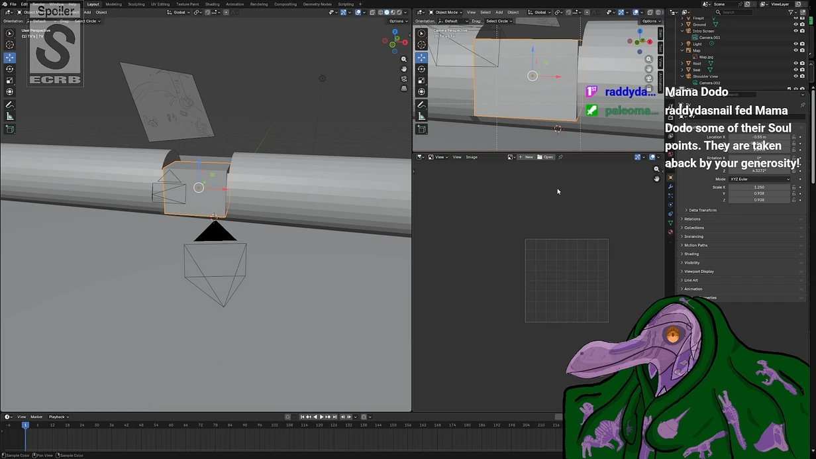Hide the Ground object with eye icon

pyautogui.click(x=795, y=25)
